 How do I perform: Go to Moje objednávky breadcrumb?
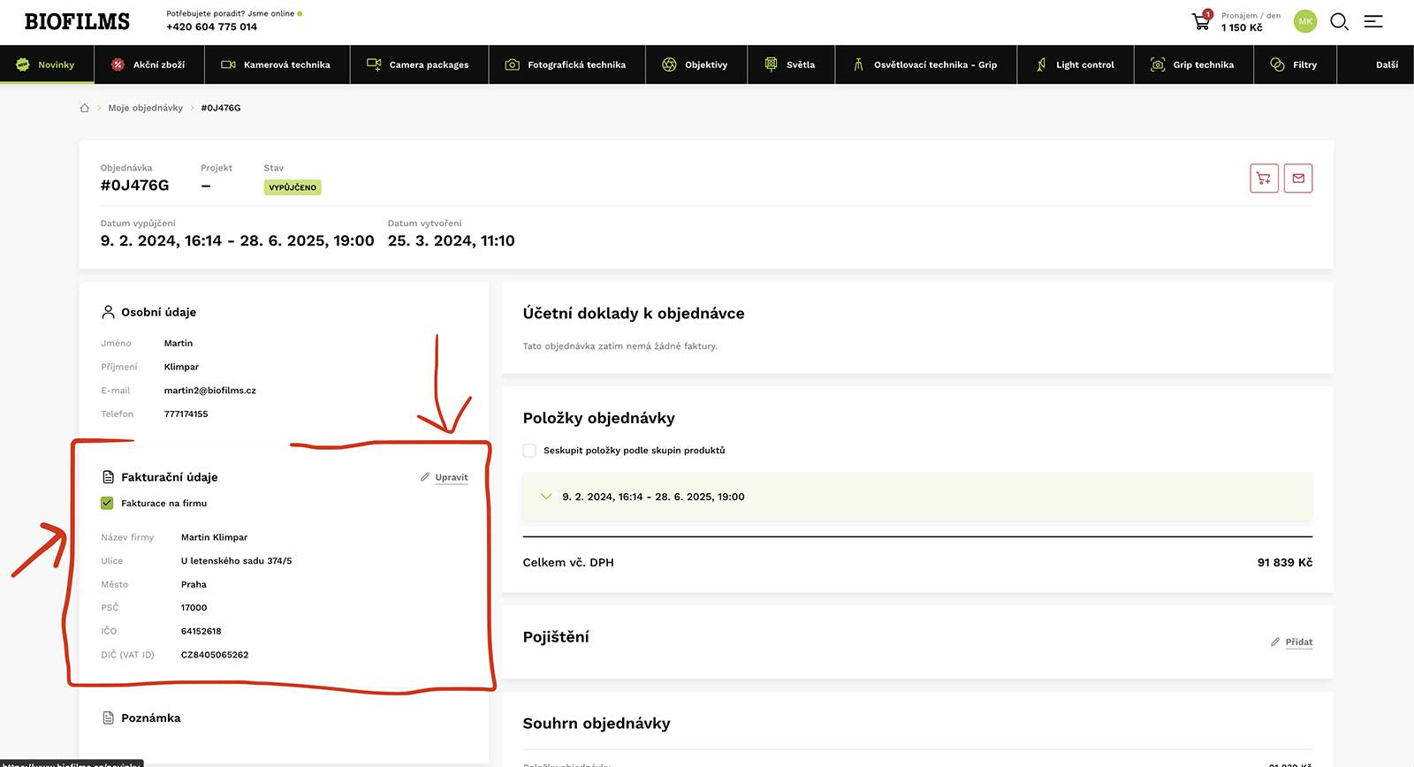(x=146, y=108)
